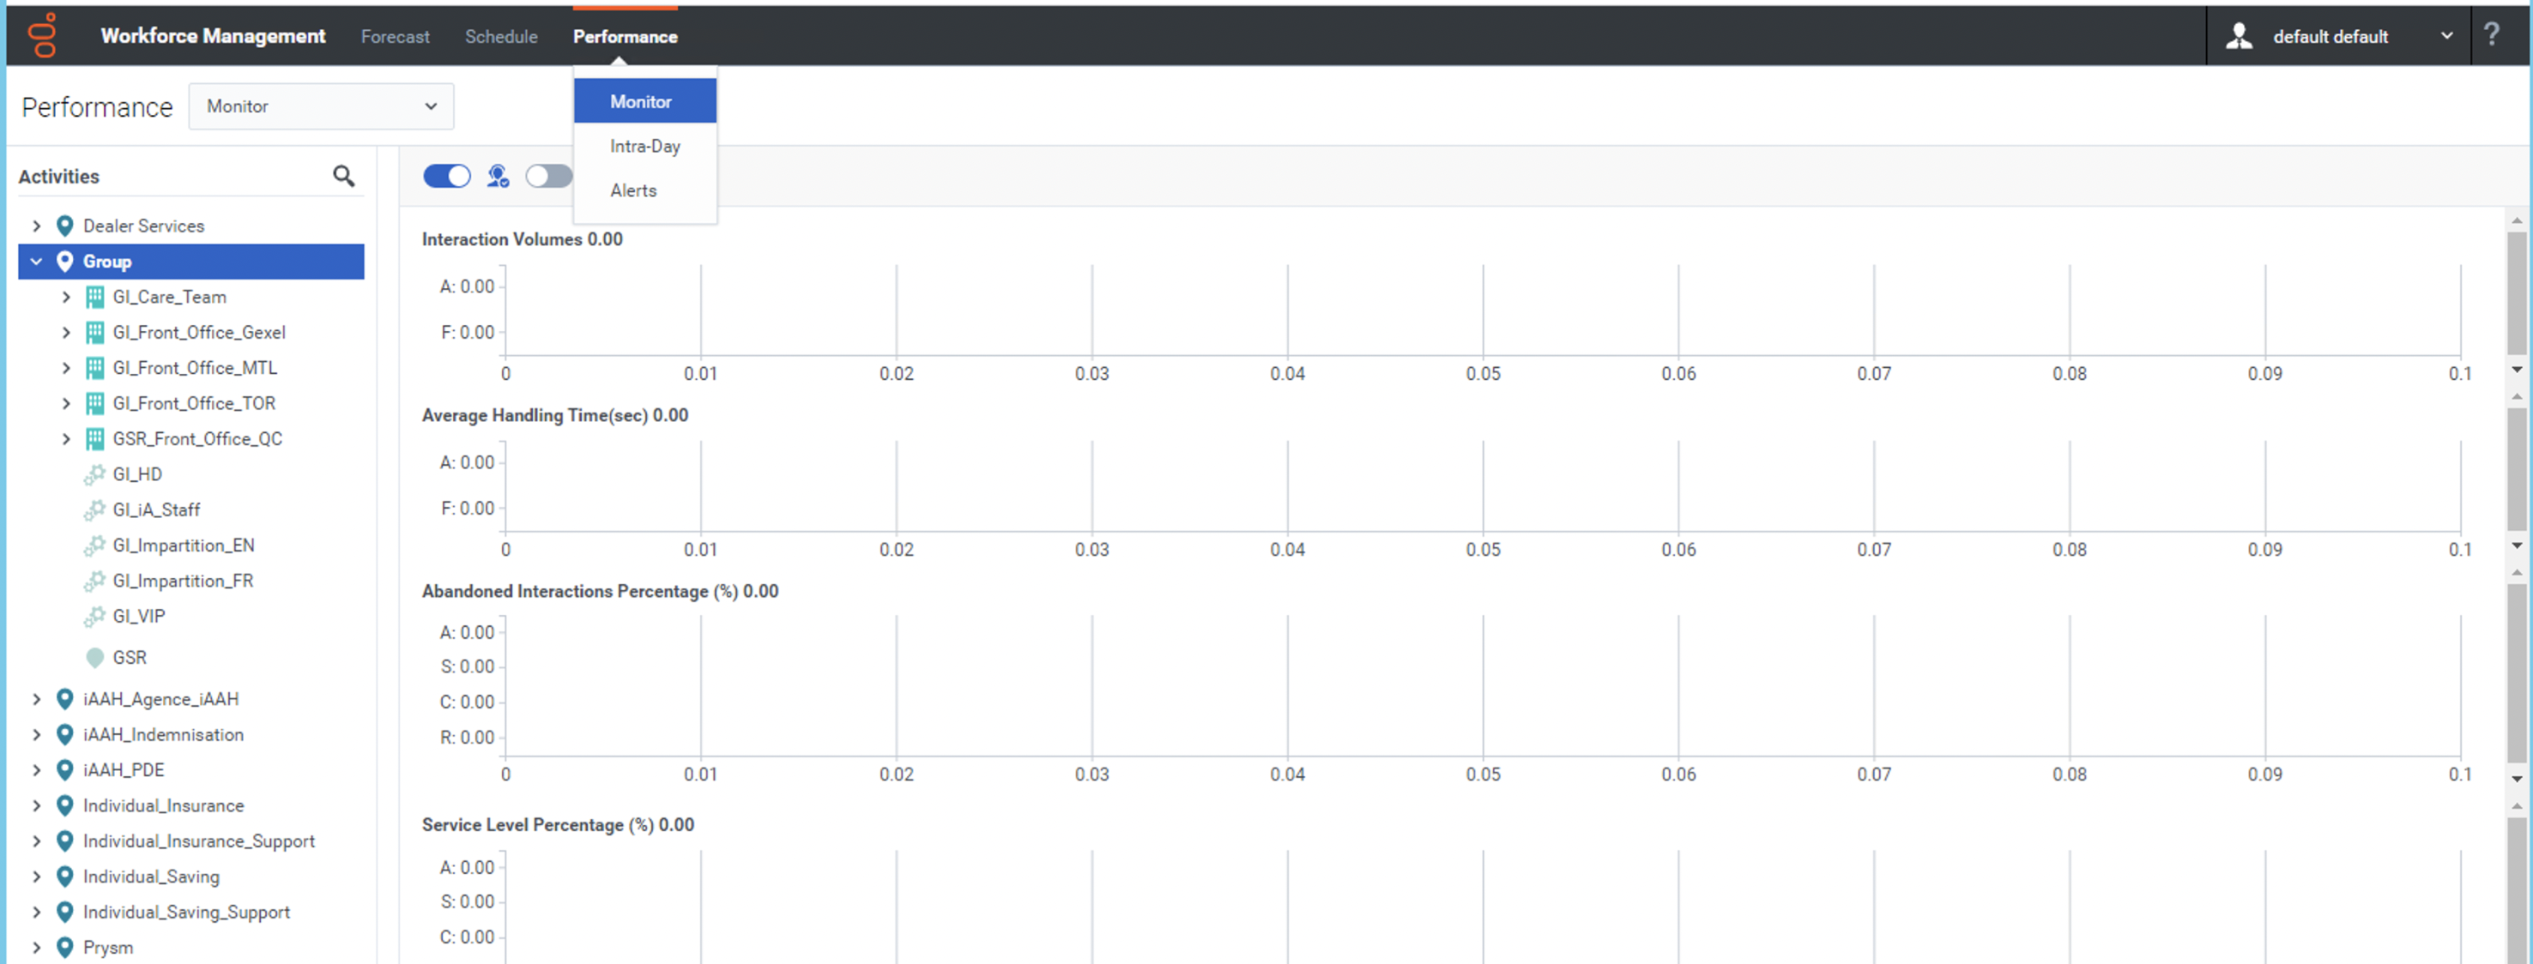Image resolution: width=2533 pixels, height=964 pixels.
Task: Turn off the blue enabled toggle
Action: pyautogui.click(x=446, y=176)
